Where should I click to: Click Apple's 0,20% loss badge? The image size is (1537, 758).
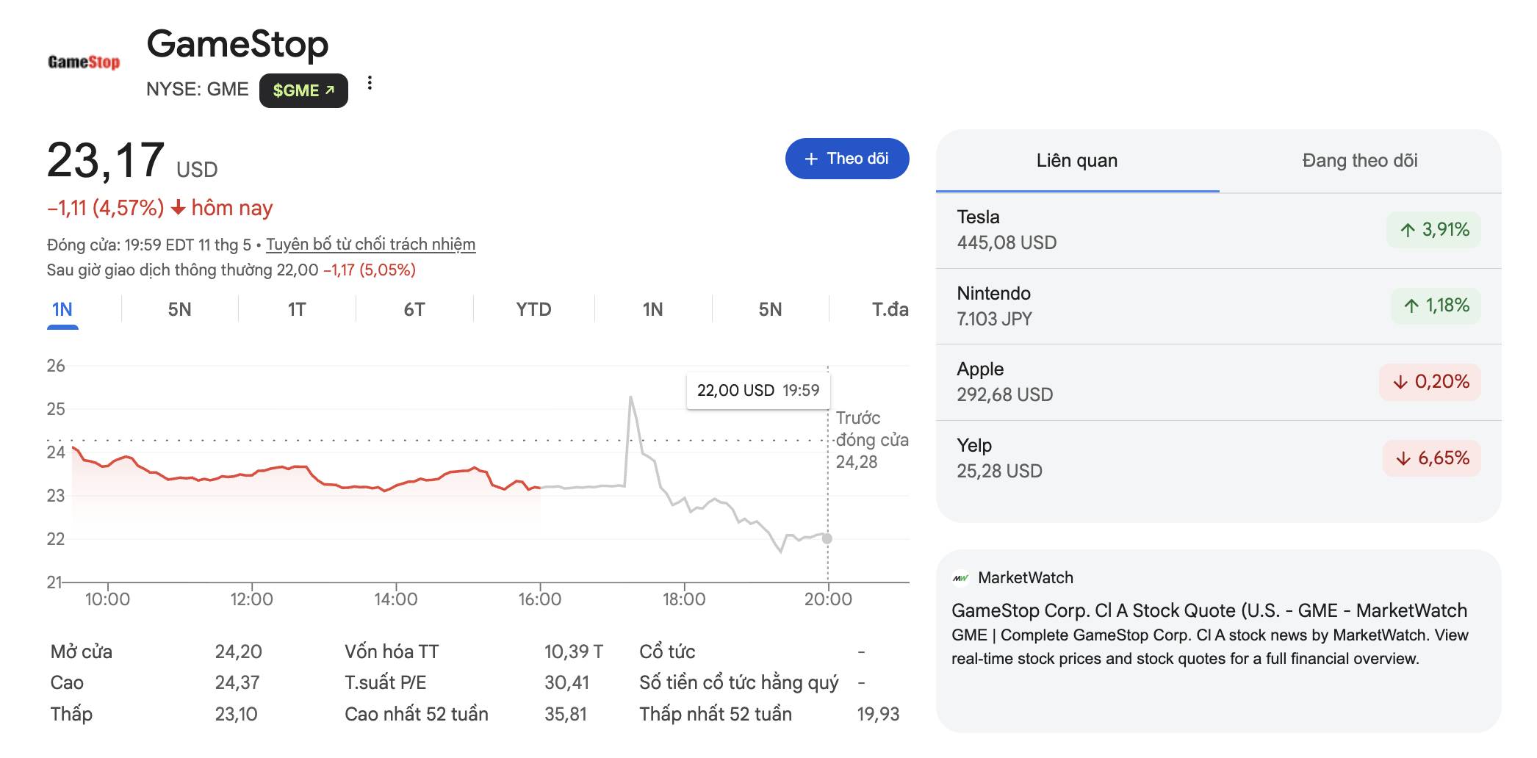[1430, 382]
